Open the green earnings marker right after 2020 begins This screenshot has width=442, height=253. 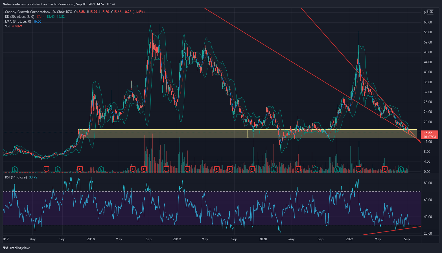[273, 169]
